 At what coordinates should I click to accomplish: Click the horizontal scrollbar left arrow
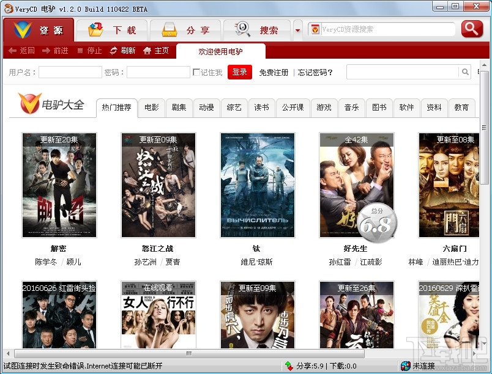click(8, 353)
